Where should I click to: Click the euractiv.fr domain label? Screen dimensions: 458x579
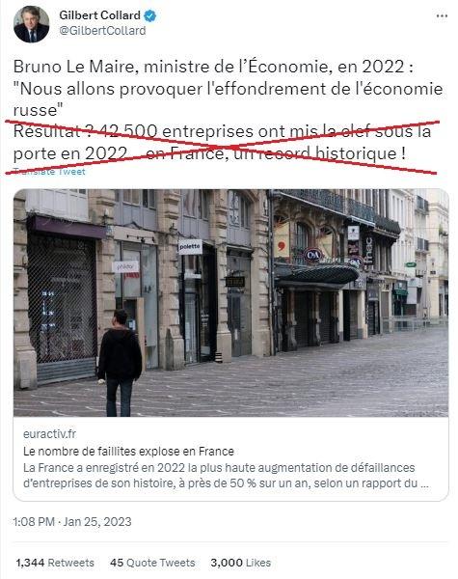(x=49, y=434)
